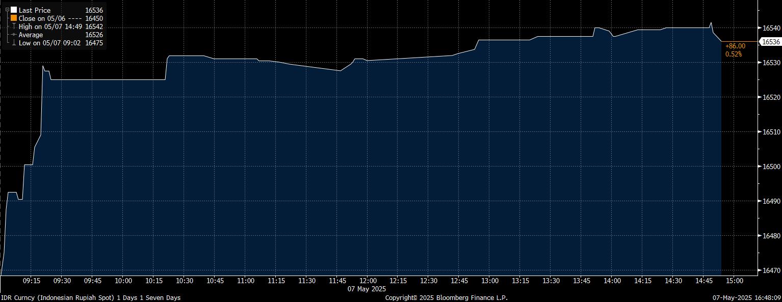Collapse the legend tree expander box
This screenshot has height=302, width=782.
tap(7, 10)
